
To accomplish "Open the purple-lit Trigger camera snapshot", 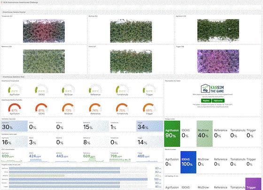I will [218, 61].
